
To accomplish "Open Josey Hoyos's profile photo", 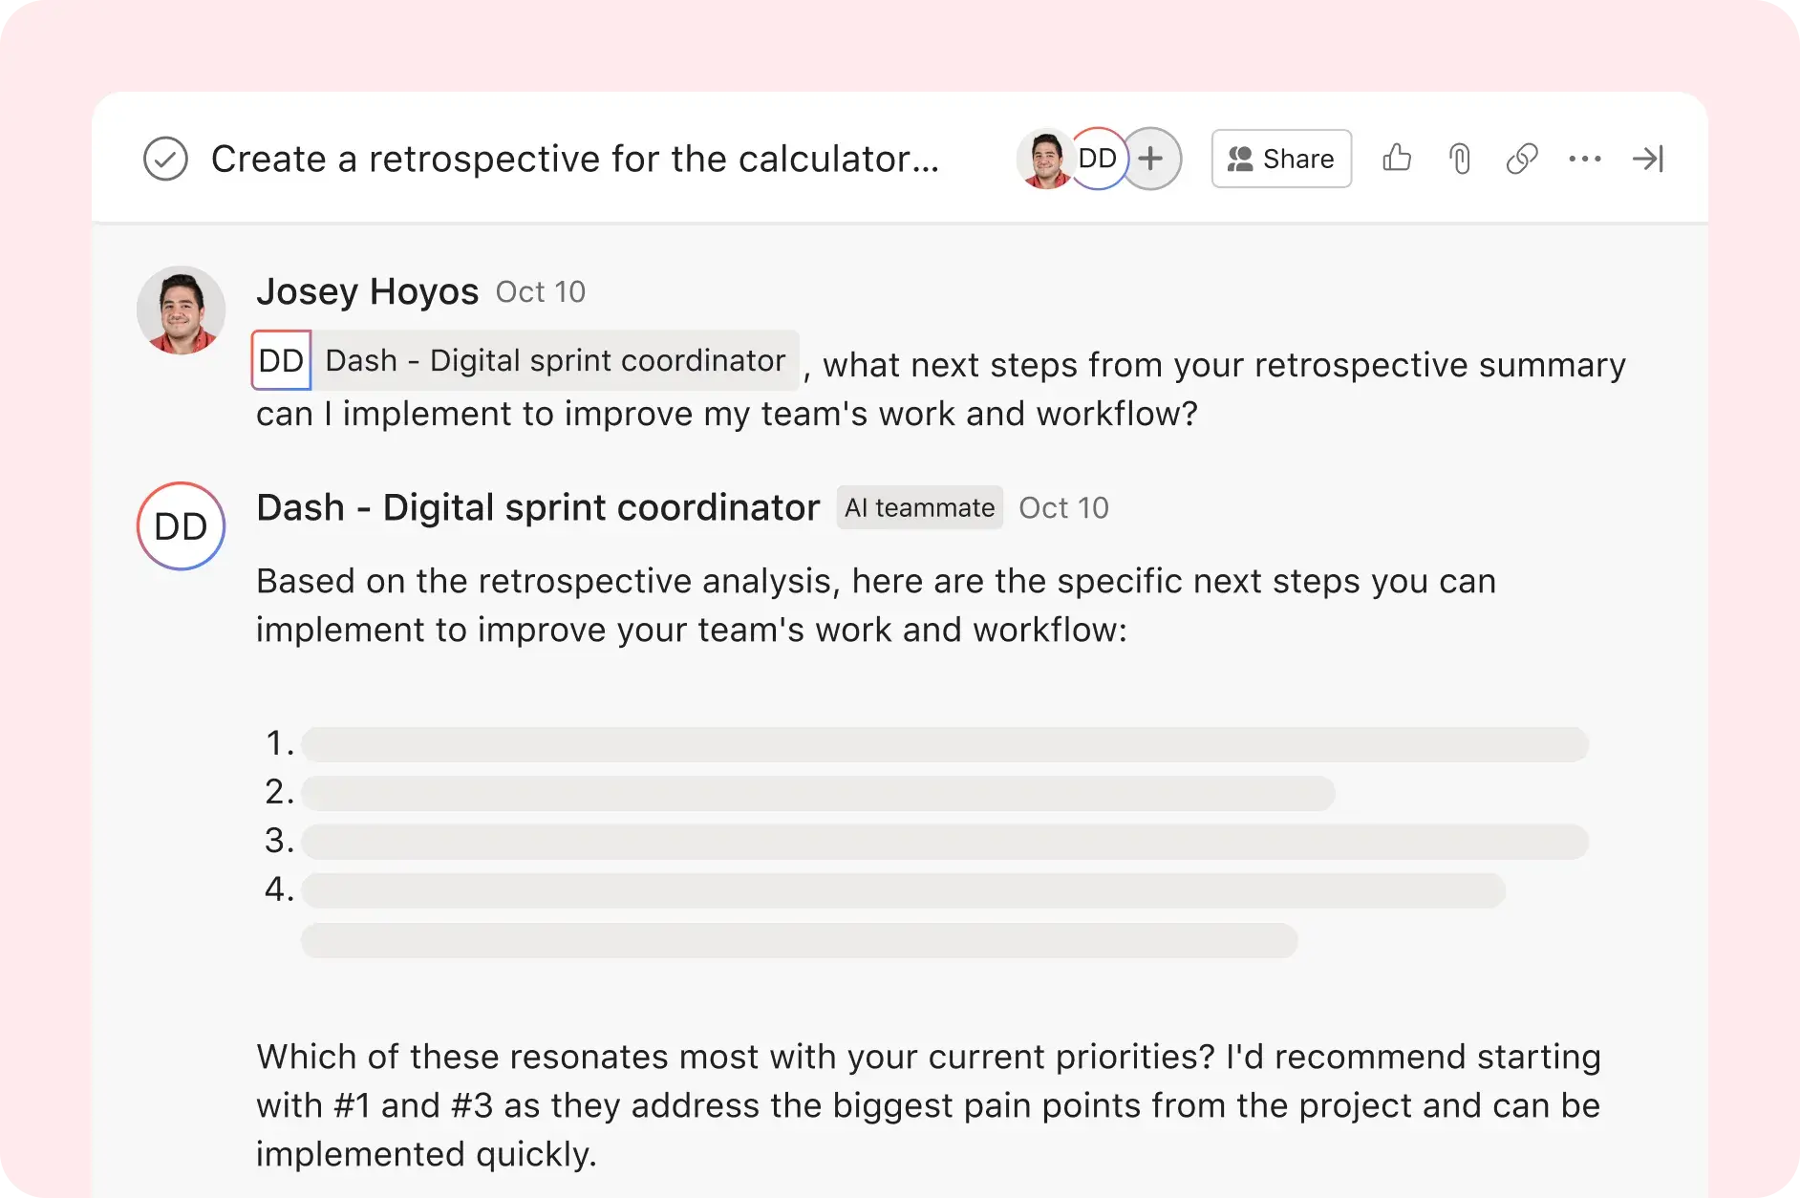I will (x=181, y=310).
